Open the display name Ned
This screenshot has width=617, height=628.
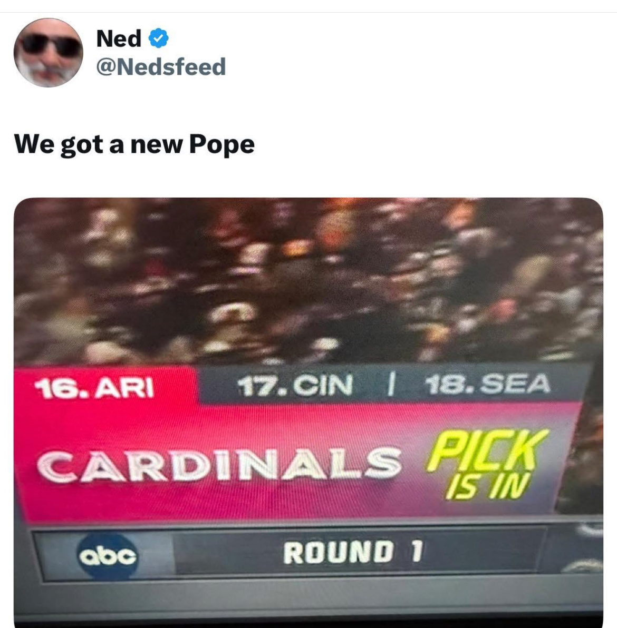(x=119, y=38)
